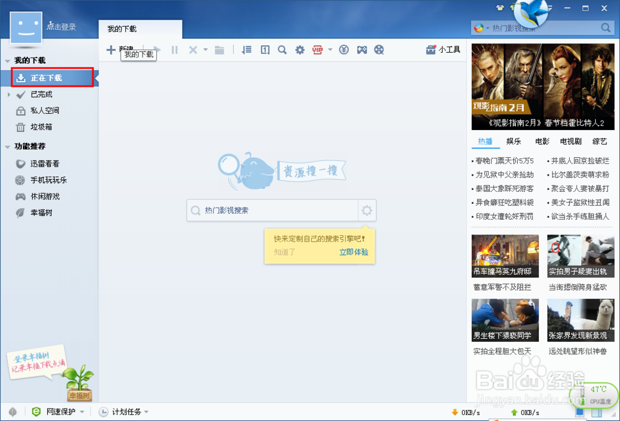
Task: Open the search magnifier icon in the toolbar
Action: [x=283, y=50]
